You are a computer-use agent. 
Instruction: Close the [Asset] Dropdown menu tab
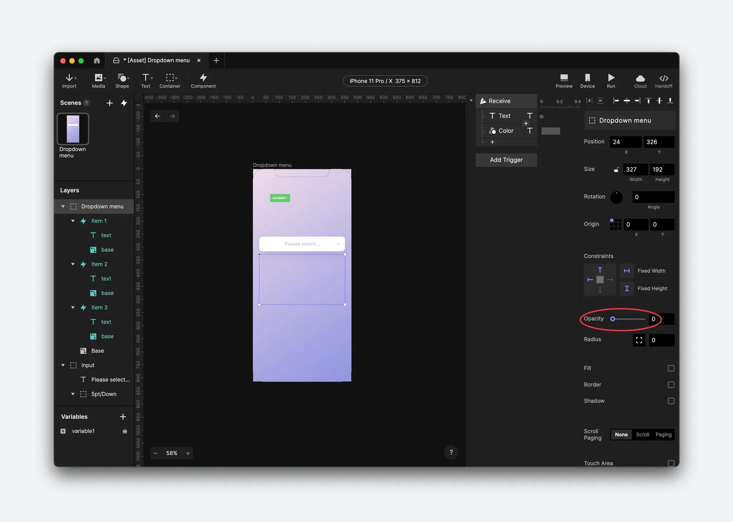199,60
